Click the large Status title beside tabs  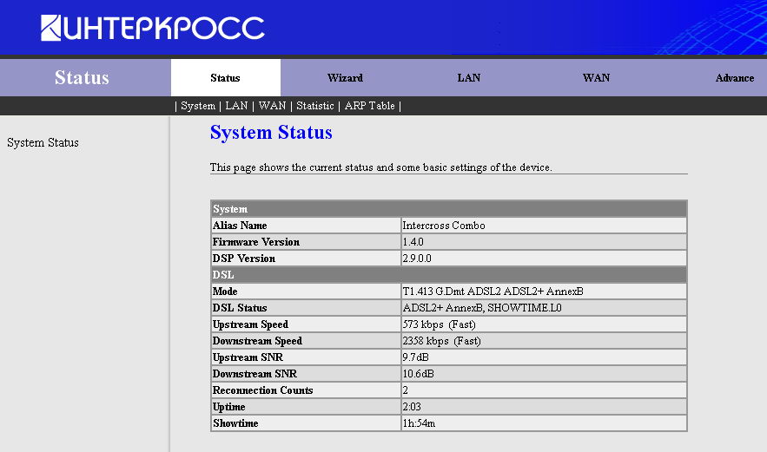82,78
